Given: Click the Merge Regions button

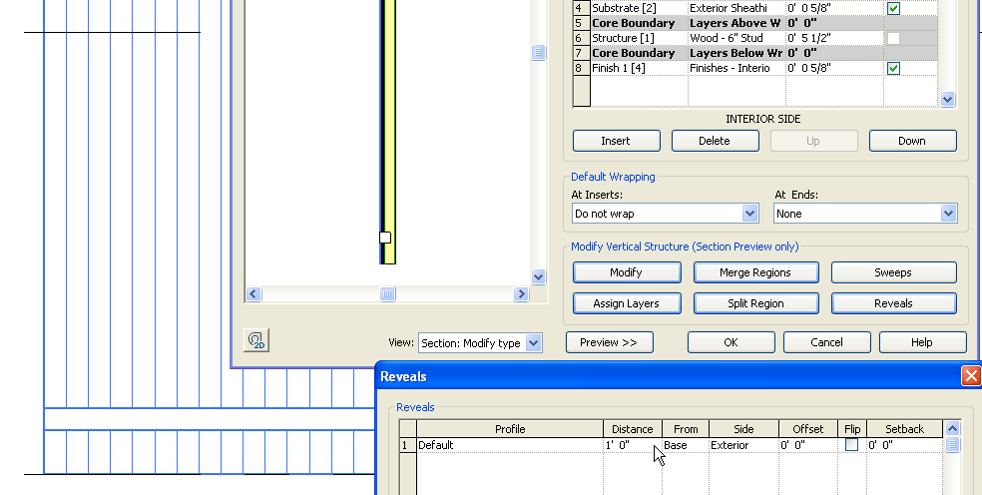Looking at the screenshot, I should pyautogui.click(x=755, y=272).
